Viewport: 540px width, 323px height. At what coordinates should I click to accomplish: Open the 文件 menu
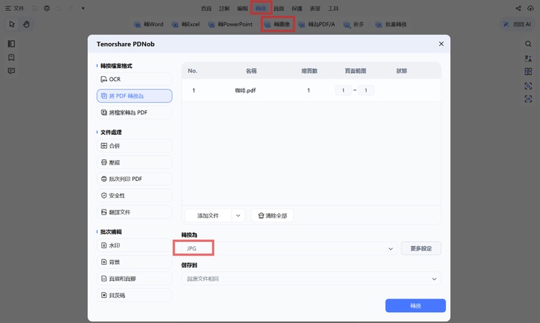point(15,8)
